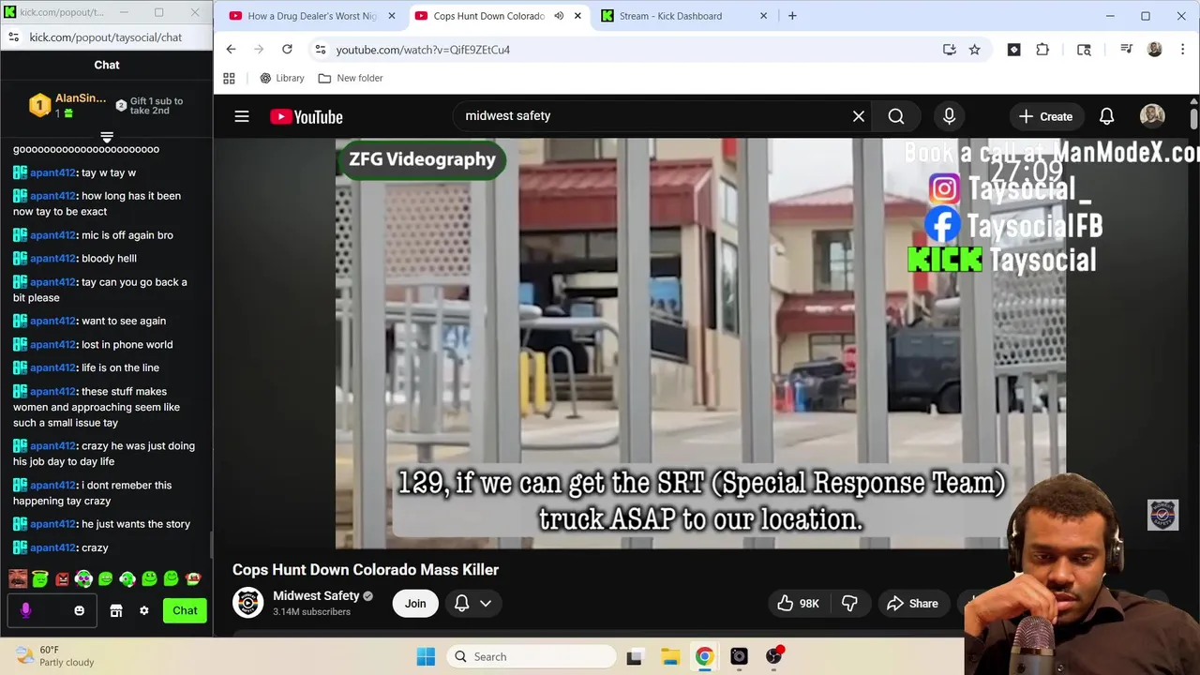The width and height of the screenshot is (1200, 675).
Task: Like the video with thumbs up
Action: tap(798, 604)
